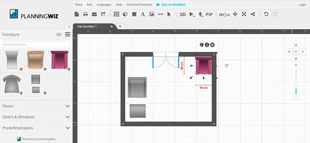
Task: Click the four-way move arrows icon
Action: point(235,14)
